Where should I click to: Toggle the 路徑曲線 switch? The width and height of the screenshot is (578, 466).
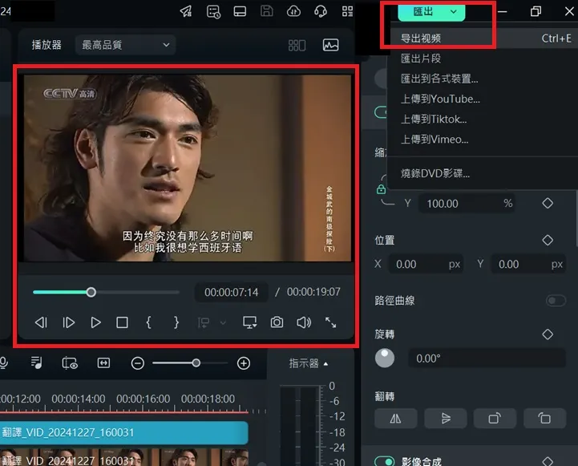click(x=556, y=301)
